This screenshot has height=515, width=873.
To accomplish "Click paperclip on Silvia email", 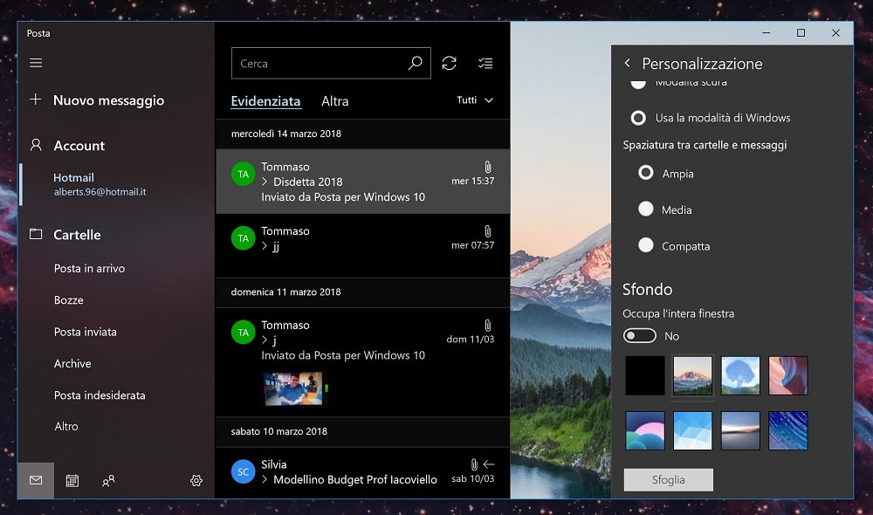I will point(474,464).
